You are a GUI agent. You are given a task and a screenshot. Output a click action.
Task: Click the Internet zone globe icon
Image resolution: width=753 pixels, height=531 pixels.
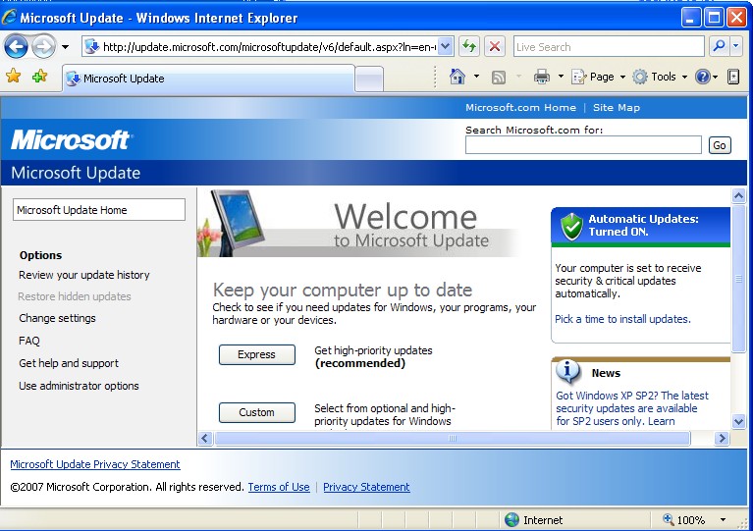[511, 520]
